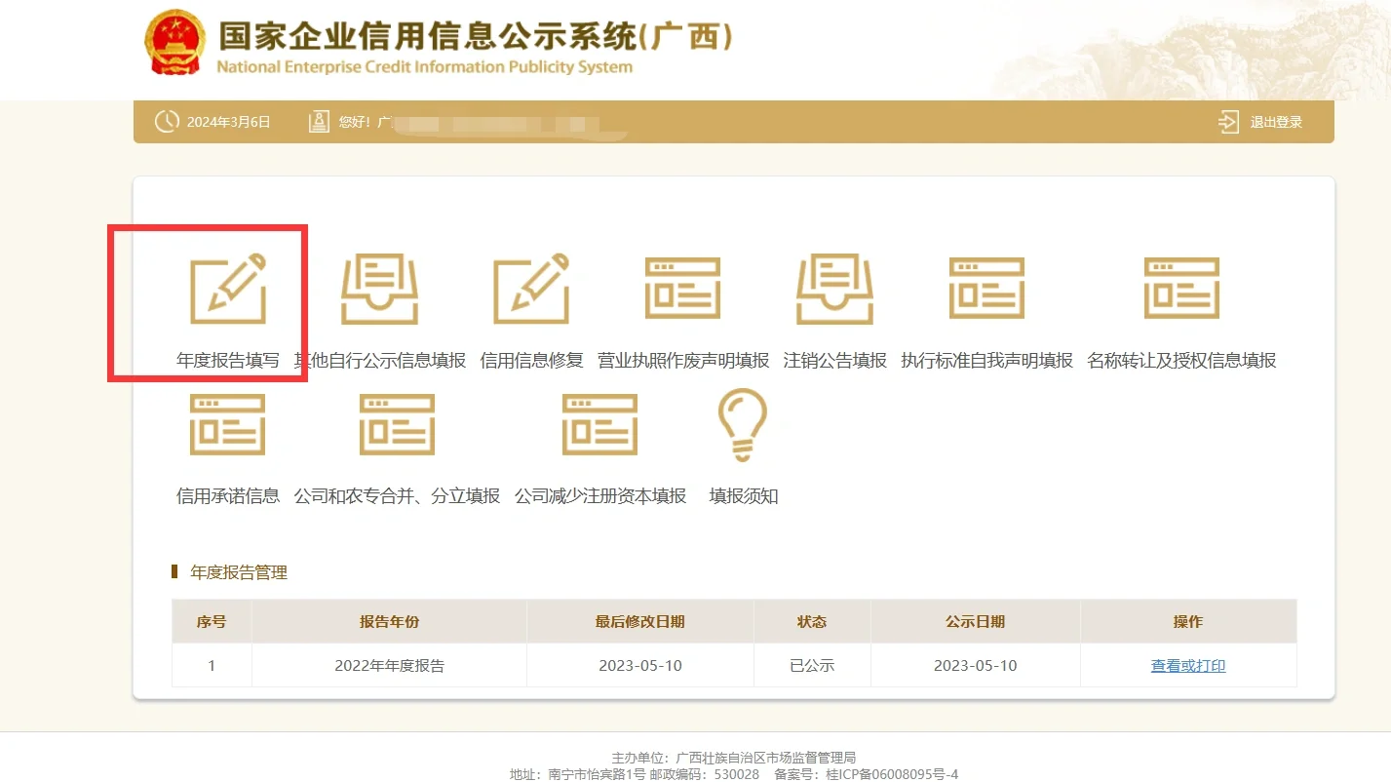Click row number 1 in the table
This screenshot has height=782, width=1391.
click(x=212, y=666)
